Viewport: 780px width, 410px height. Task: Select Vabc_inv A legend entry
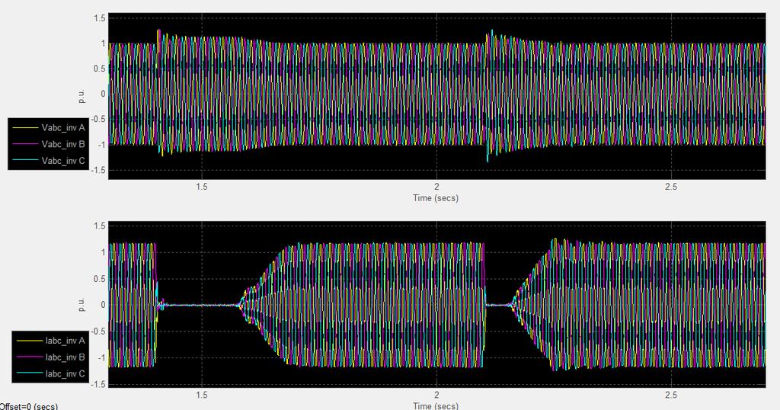click(x=49, y=128)
